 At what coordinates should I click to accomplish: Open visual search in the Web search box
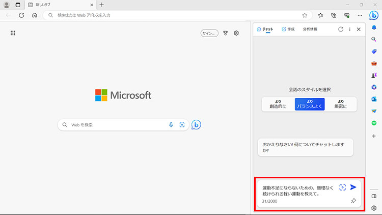point(182,125)
